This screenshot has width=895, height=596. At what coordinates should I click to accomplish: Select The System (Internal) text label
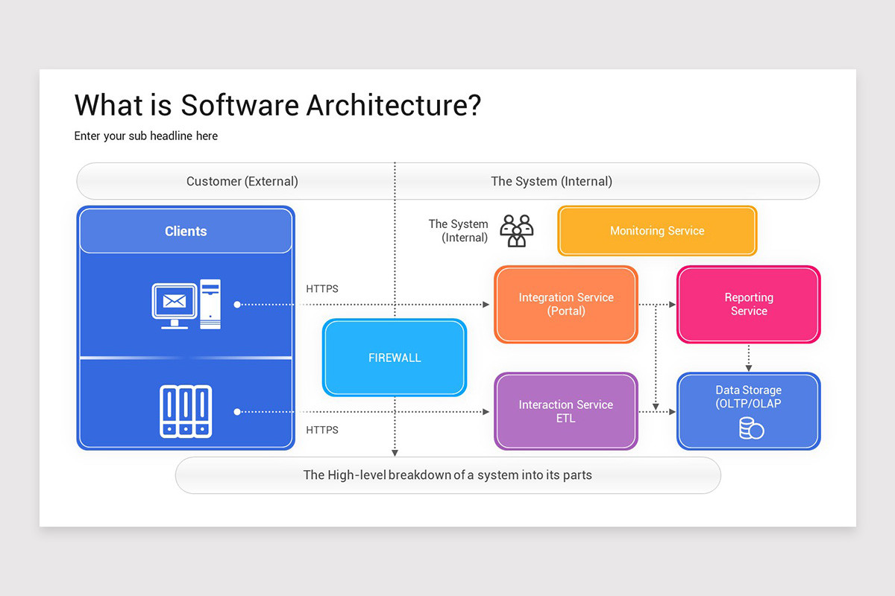click(459, 231)
